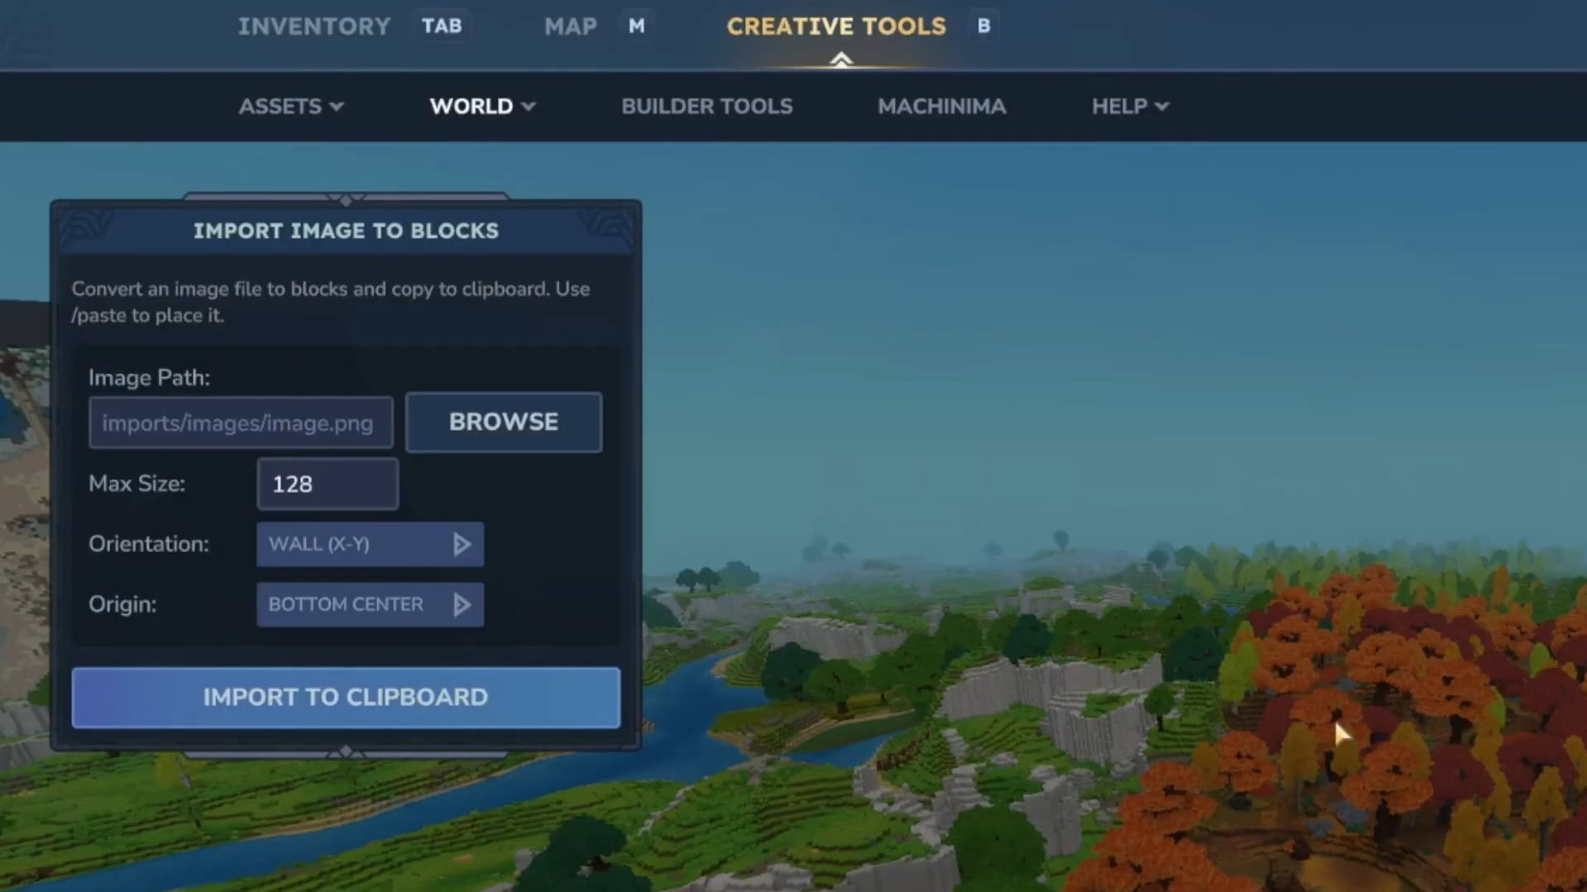Click the arrow to cycle Origin options

[461, 604]
